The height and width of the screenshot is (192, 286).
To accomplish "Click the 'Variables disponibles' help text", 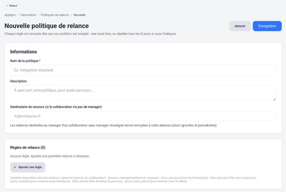I will 133,179.
